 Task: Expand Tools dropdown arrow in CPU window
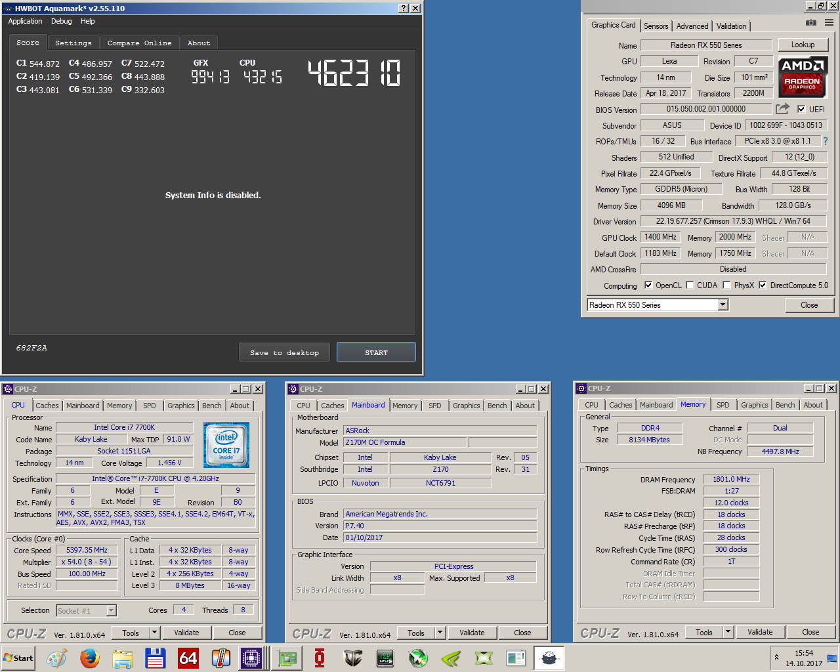point(155,633)
